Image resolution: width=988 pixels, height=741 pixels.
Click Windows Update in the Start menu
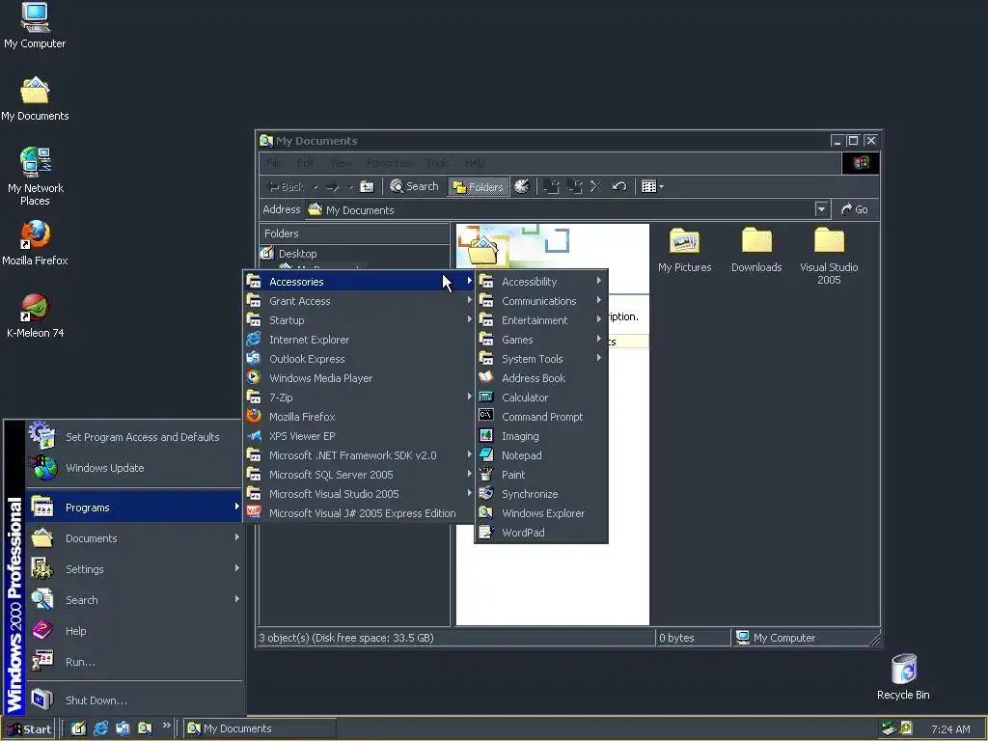click(134, 468)
